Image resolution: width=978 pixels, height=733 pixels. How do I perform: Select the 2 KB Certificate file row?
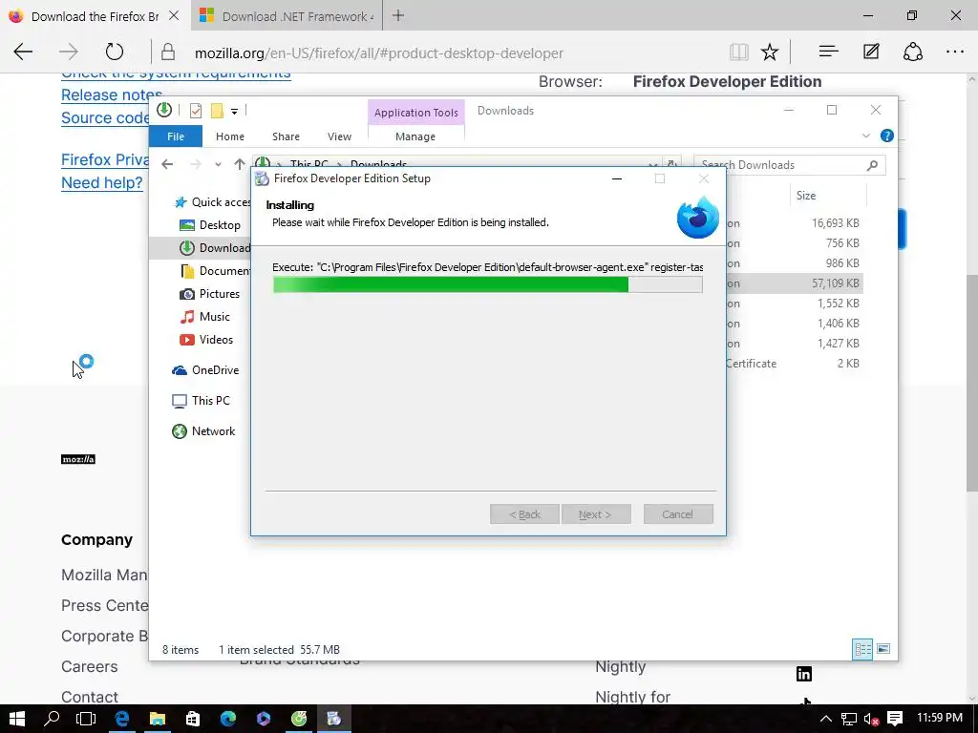pos(794,364)
